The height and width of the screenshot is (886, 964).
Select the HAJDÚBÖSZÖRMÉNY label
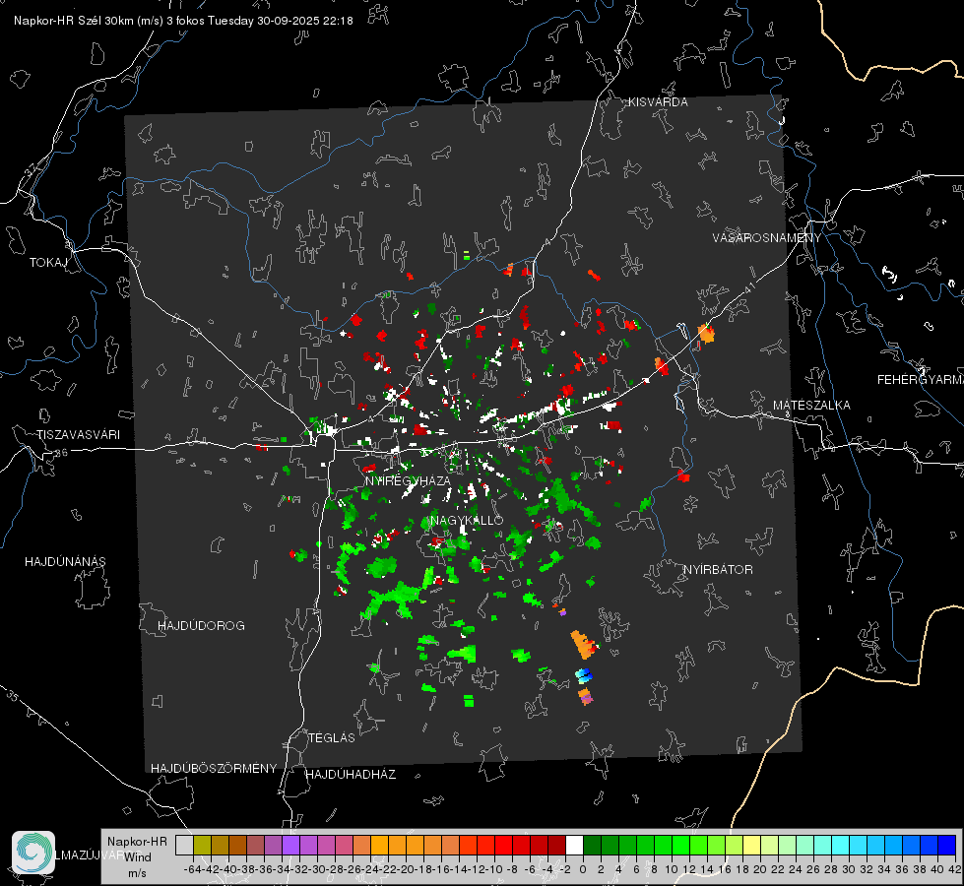pyautogui.click(x=214, y=769)
